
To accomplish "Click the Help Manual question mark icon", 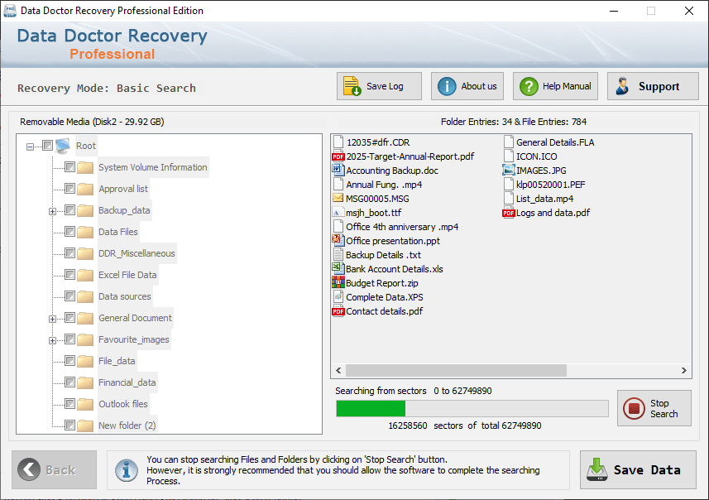I will pos(529,86).
